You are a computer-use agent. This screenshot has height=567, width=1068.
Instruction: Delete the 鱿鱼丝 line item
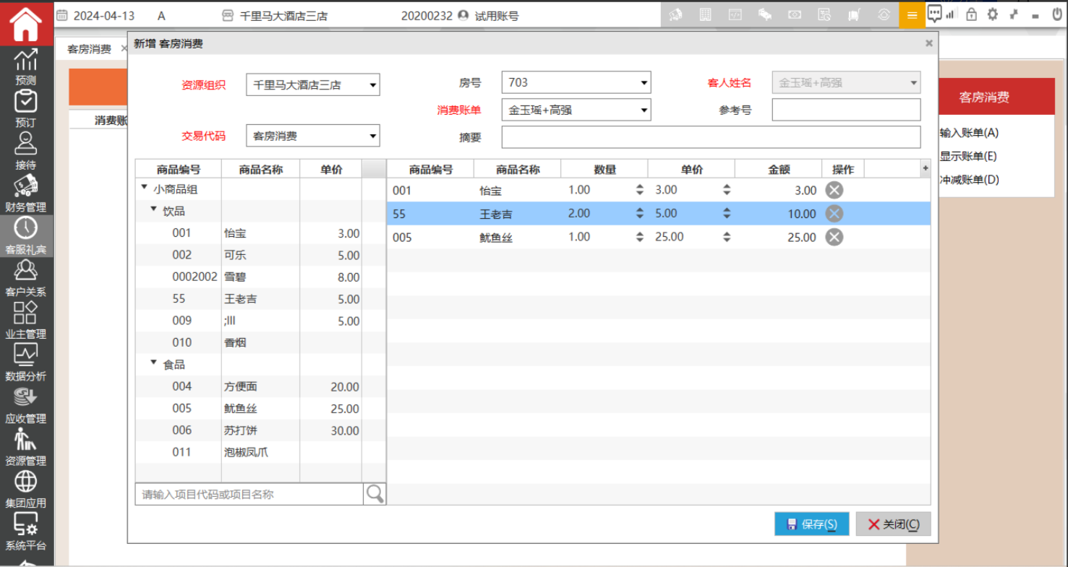(x=834, y=237)
